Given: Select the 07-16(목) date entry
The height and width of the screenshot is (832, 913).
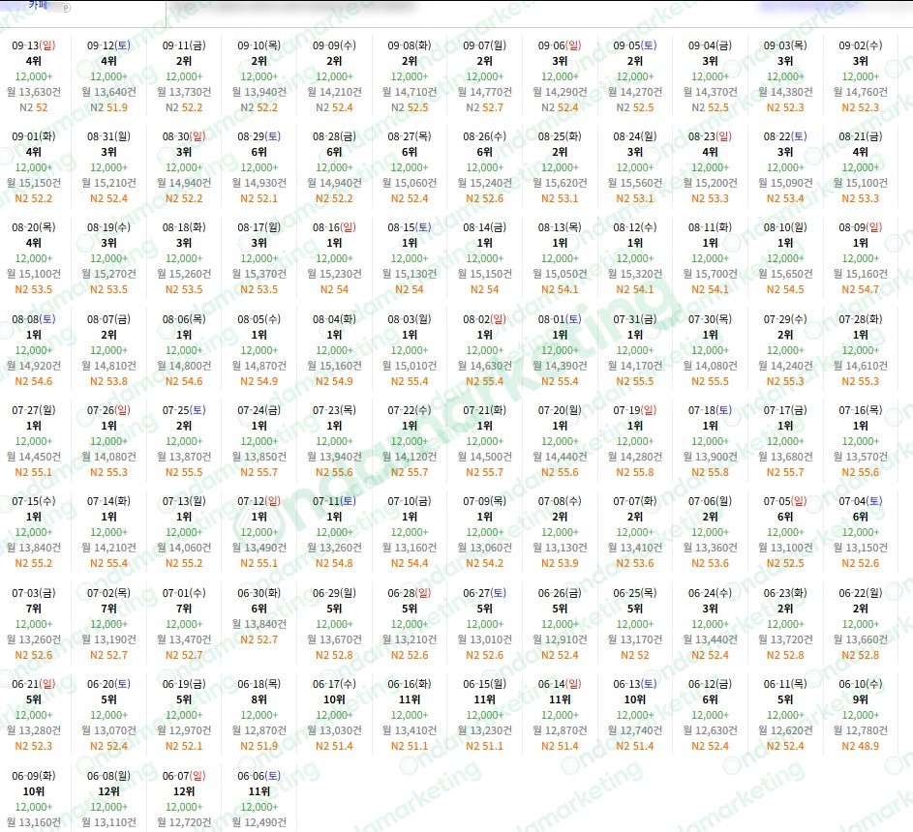Looking at the screenshot, I should coord(860,410).
